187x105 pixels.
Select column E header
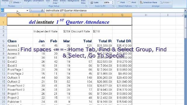point(82,15)
